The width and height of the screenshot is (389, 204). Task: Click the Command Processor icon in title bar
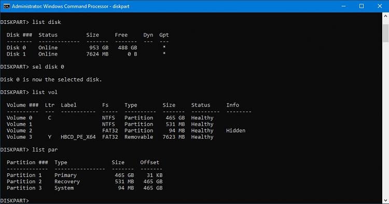point(6,6)
